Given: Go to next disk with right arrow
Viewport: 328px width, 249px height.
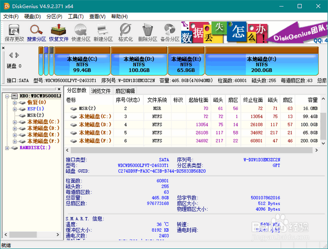Looking at the screenshot, I should 17,55.
